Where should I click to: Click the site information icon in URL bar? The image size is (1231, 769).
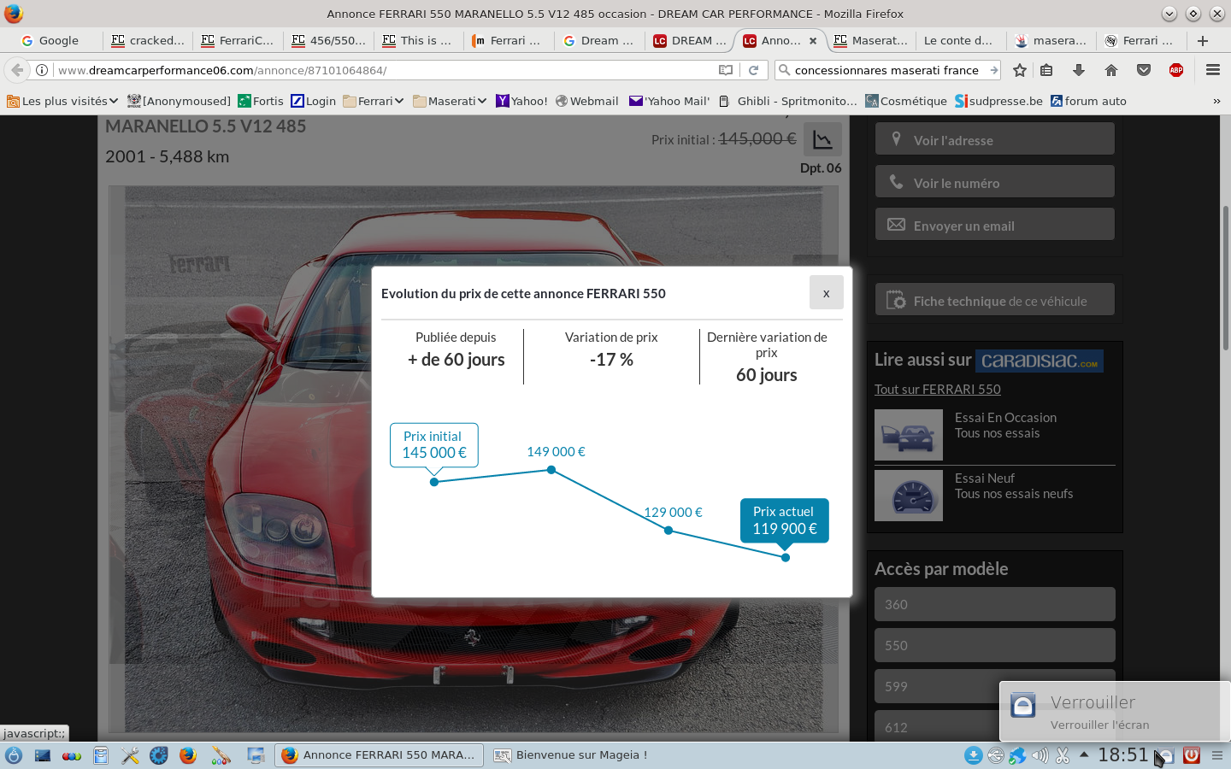41,70
